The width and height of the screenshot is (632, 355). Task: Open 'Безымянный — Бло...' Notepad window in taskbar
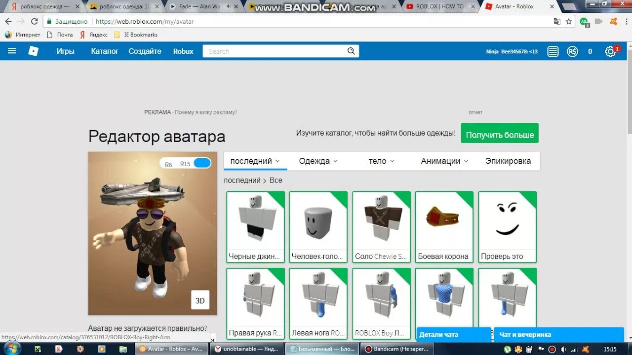point(322,349)
